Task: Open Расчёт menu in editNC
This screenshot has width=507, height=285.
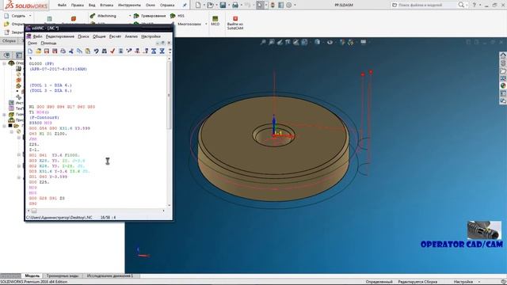Action: tap(115, 36)
